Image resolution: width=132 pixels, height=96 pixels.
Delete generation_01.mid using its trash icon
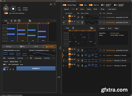click(100, 17)
